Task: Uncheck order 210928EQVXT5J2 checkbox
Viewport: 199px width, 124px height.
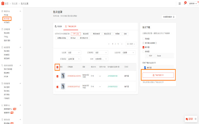Action: pyautogui.click(x=57, y=87)
